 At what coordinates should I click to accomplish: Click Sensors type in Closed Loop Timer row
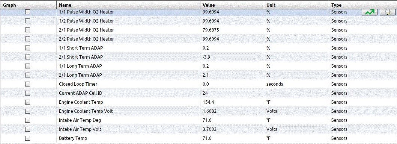coord(339,84)
